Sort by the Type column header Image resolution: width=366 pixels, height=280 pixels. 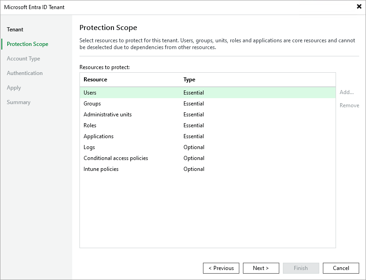pos(189,80)
